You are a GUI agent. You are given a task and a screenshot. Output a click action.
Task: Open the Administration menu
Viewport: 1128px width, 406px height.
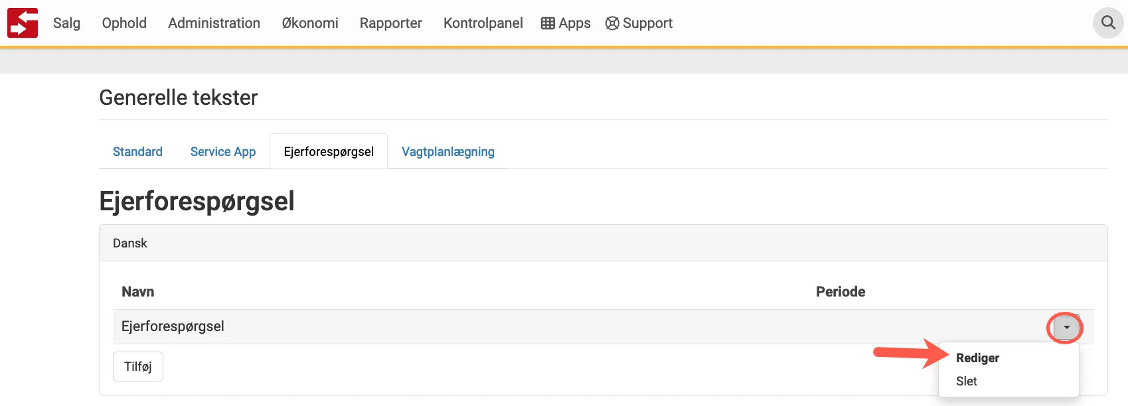(214, 23)
